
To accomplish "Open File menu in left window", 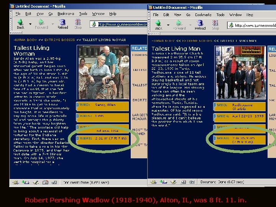I will coord(18,14).
